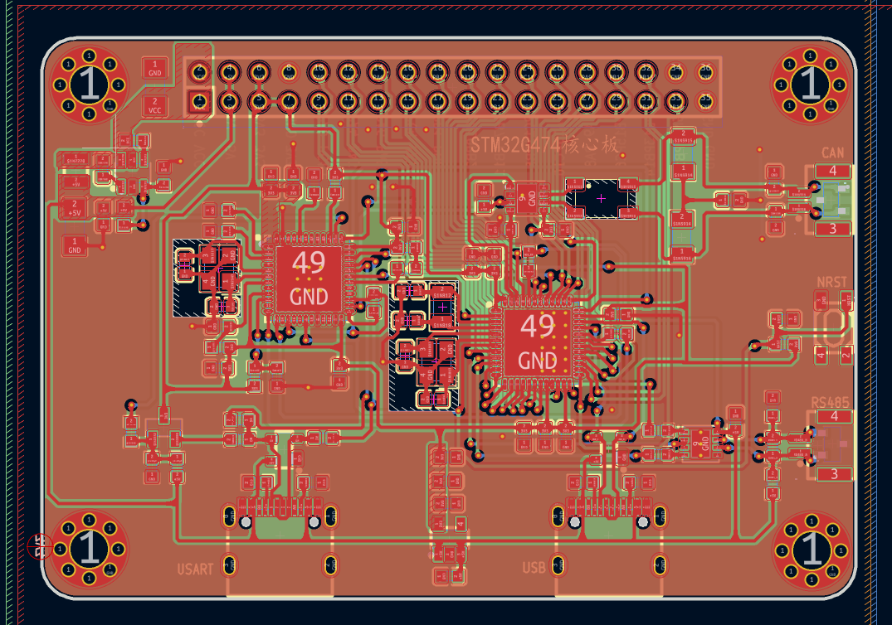Click the 'RS485' silkscreen label
Viewport: 892px width, 625px height.
tap(830, 403)
